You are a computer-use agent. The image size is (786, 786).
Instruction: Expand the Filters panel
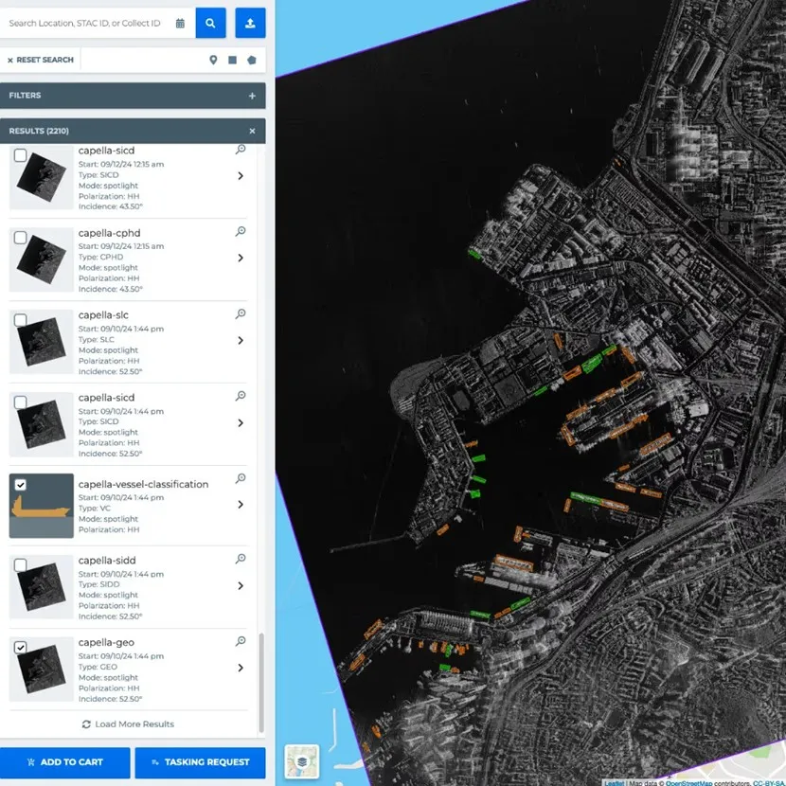(x=252, y=96)
